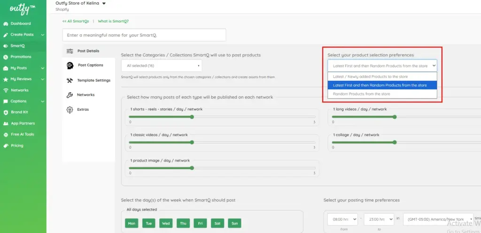Click the SmartQ sidebar icon
The height and width of the screenshot is (233, 481).
click(x=6, y=46)
